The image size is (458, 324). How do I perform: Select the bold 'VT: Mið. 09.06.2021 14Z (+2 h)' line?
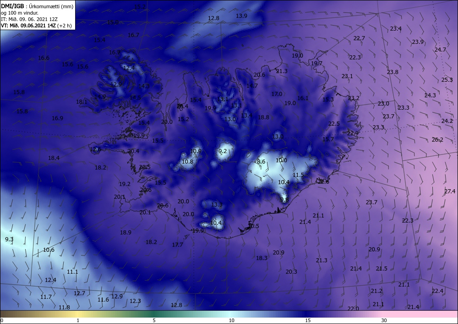[36, 26]
